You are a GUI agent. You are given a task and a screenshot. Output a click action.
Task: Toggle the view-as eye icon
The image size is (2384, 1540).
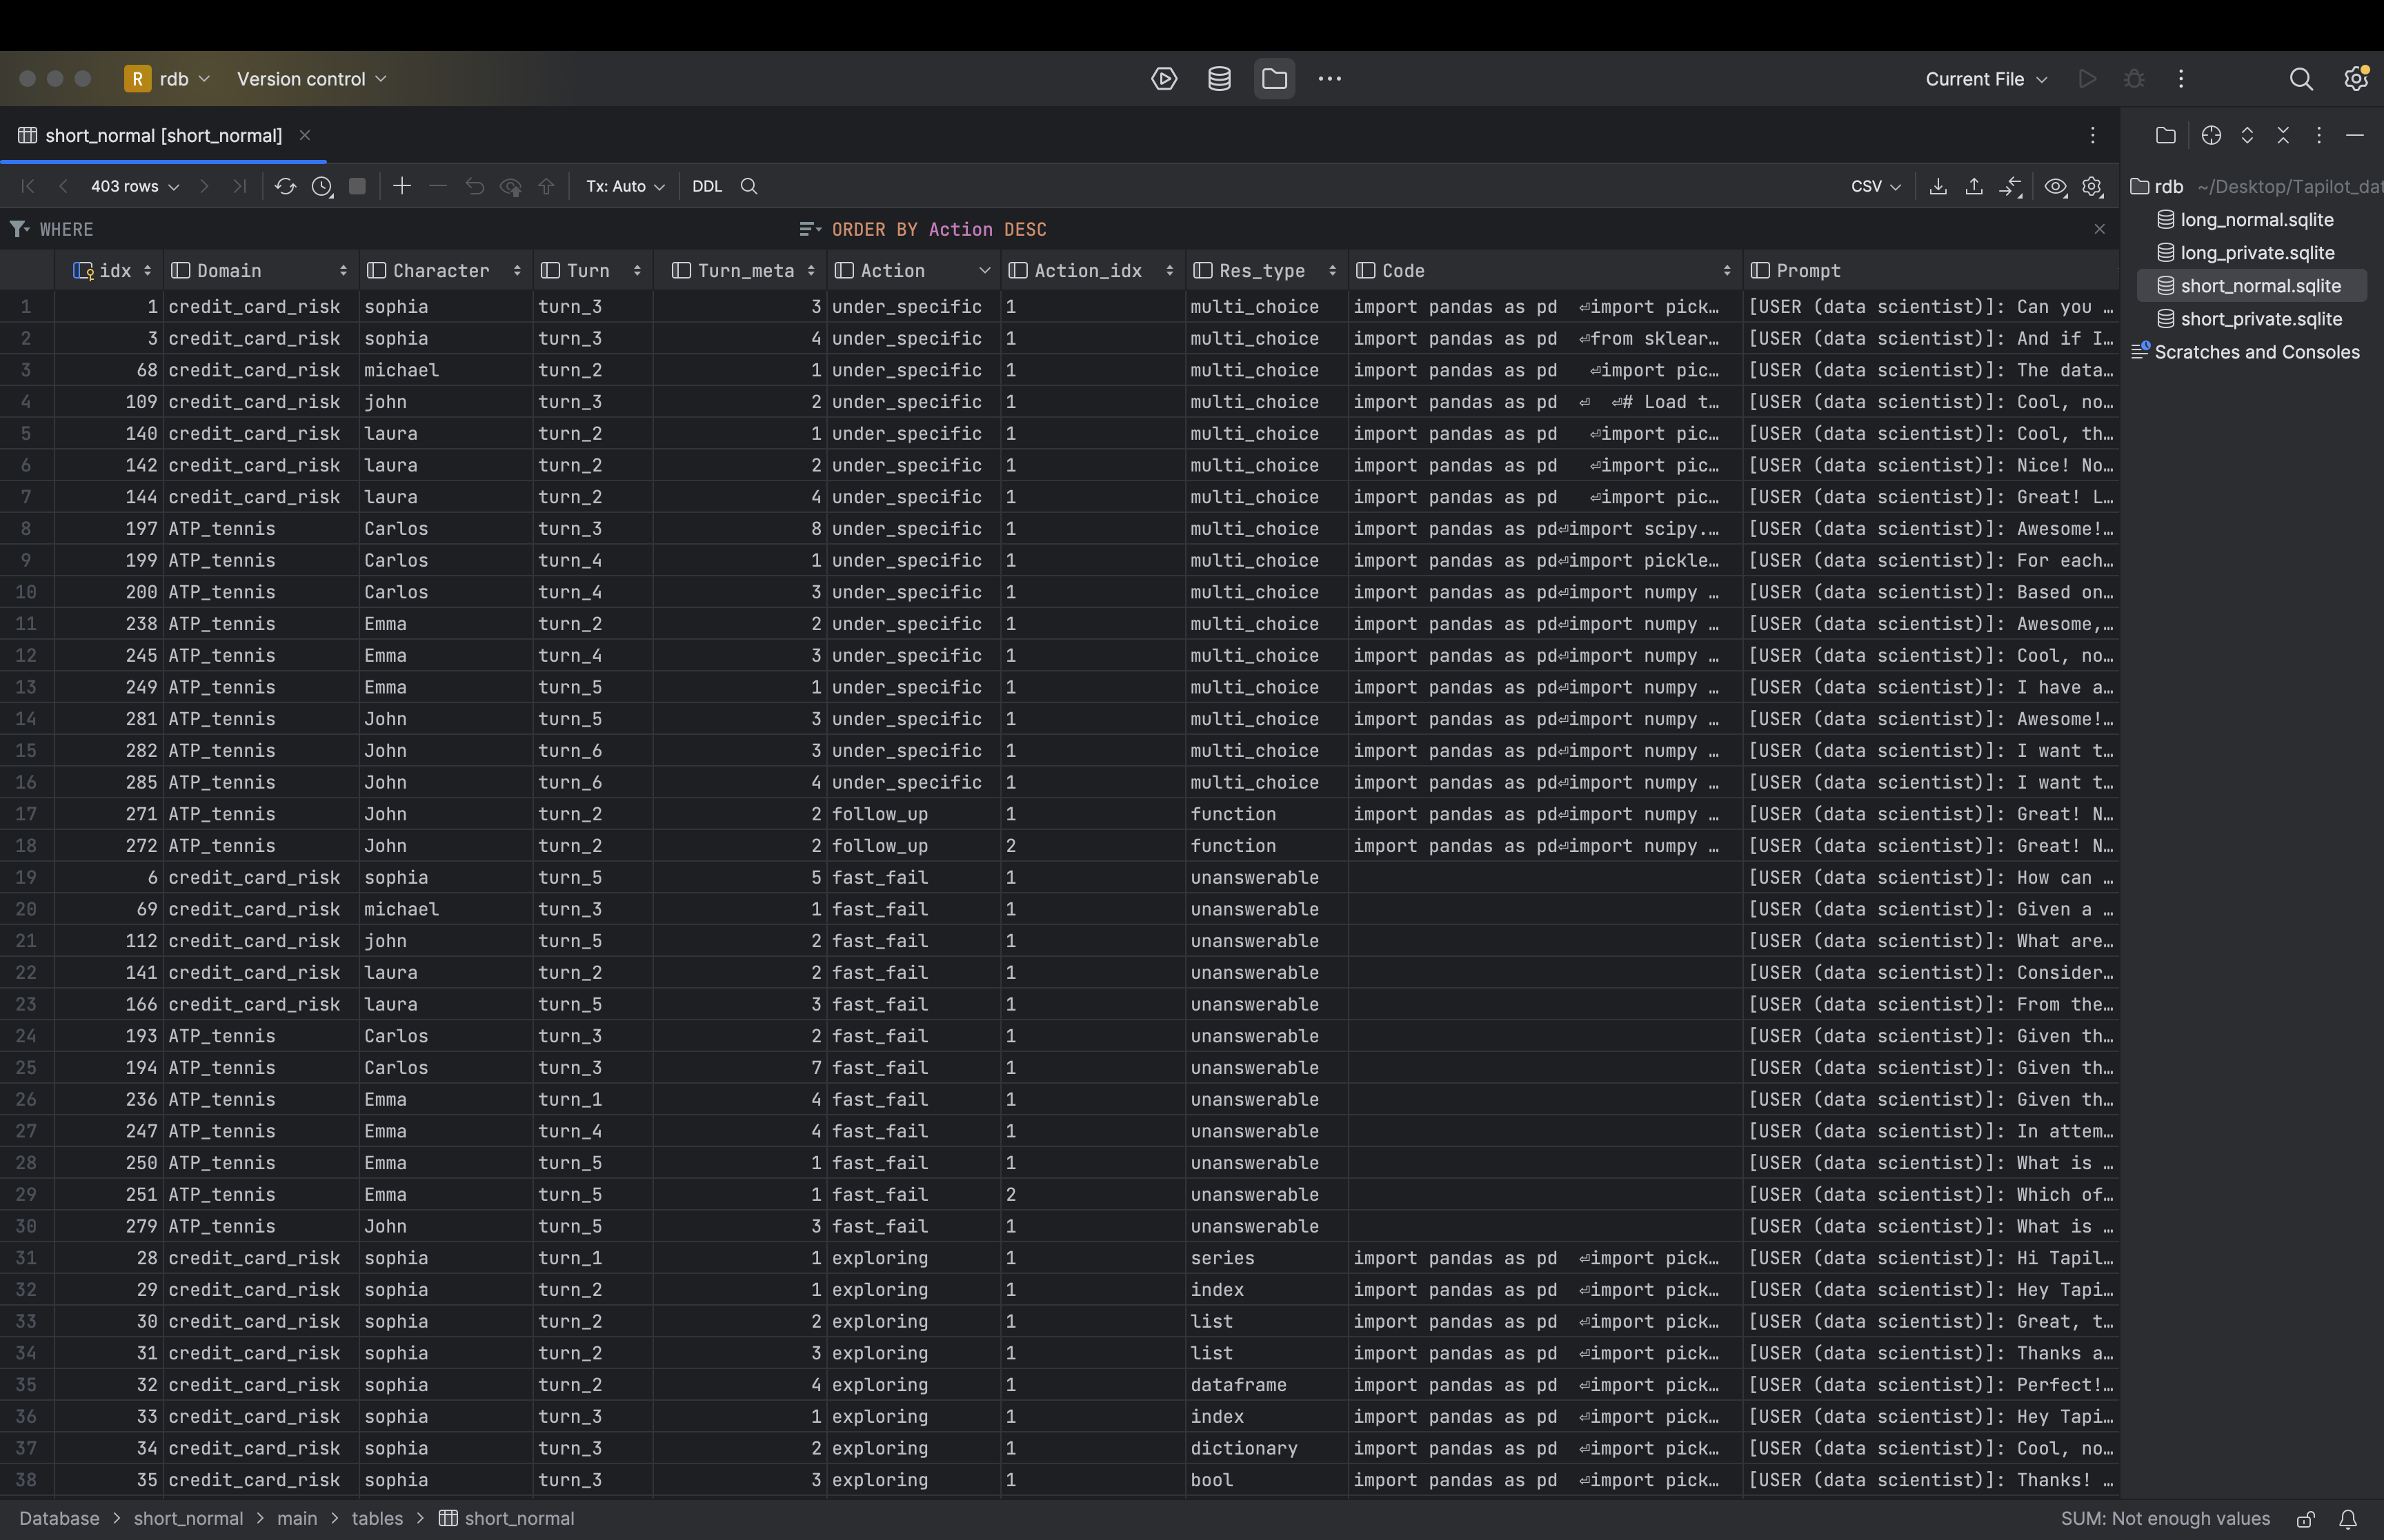[2055, 186]
